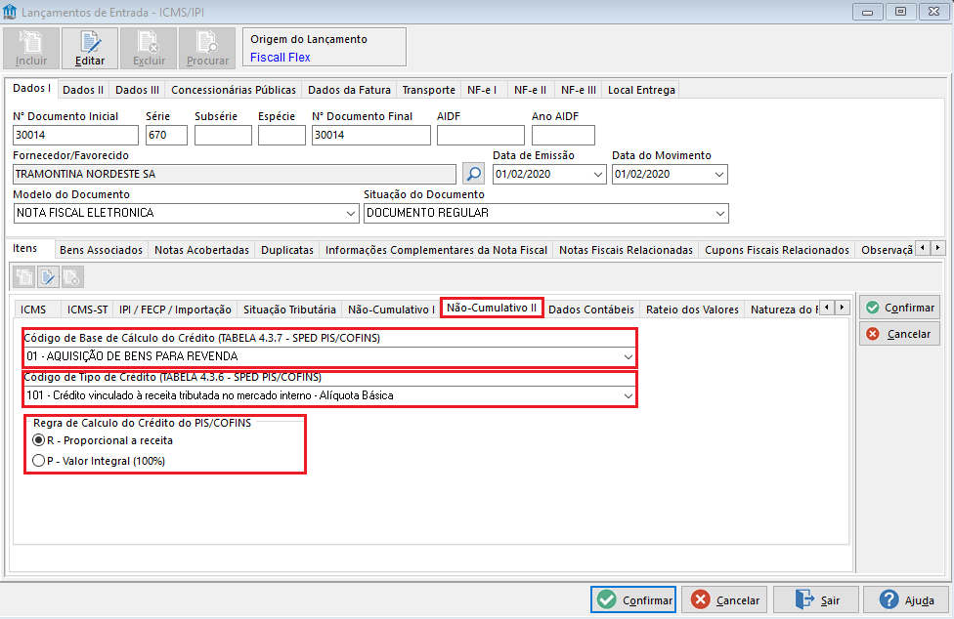The width and height of the screenshot is (954, 619).
Task: Click the Sair button
Action: point(816,600)
